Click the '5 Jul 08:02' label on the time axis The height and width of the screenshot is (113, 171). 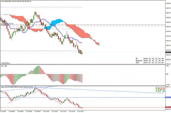coord(12,111)
